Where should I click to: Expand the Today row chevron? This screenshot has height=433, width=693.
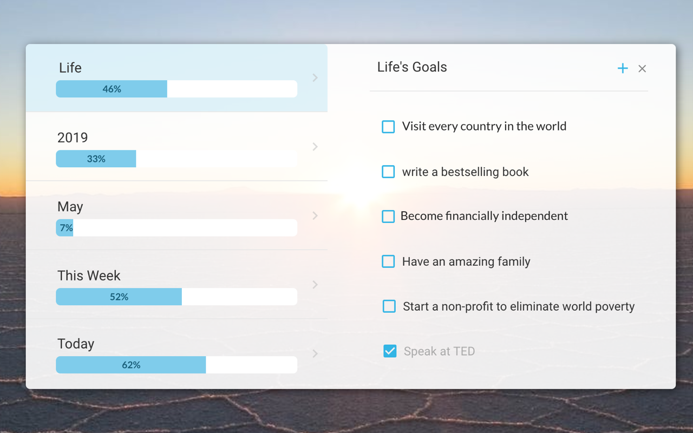click(315, 353)
